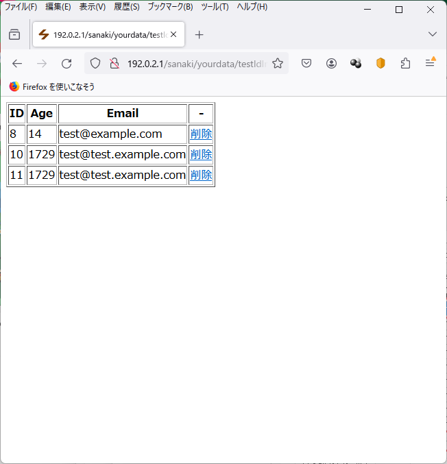Open tracking protection shield in address bar
The height and width of the screenshot is (464, 447).
(95, 63)
